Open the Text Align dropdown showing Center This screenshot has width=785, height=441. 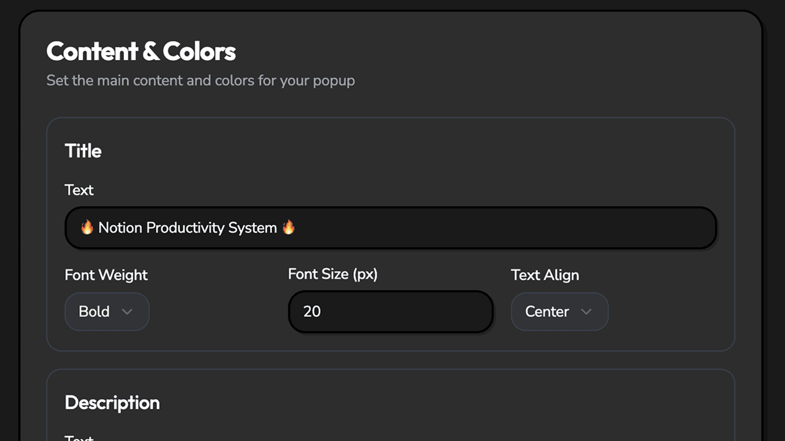pos(559,312)
